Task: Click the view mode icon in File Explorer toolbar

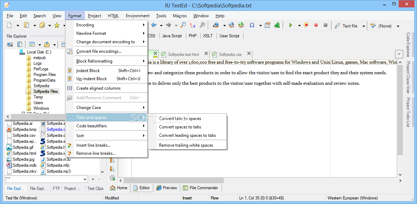Action: tap(32, 44)
